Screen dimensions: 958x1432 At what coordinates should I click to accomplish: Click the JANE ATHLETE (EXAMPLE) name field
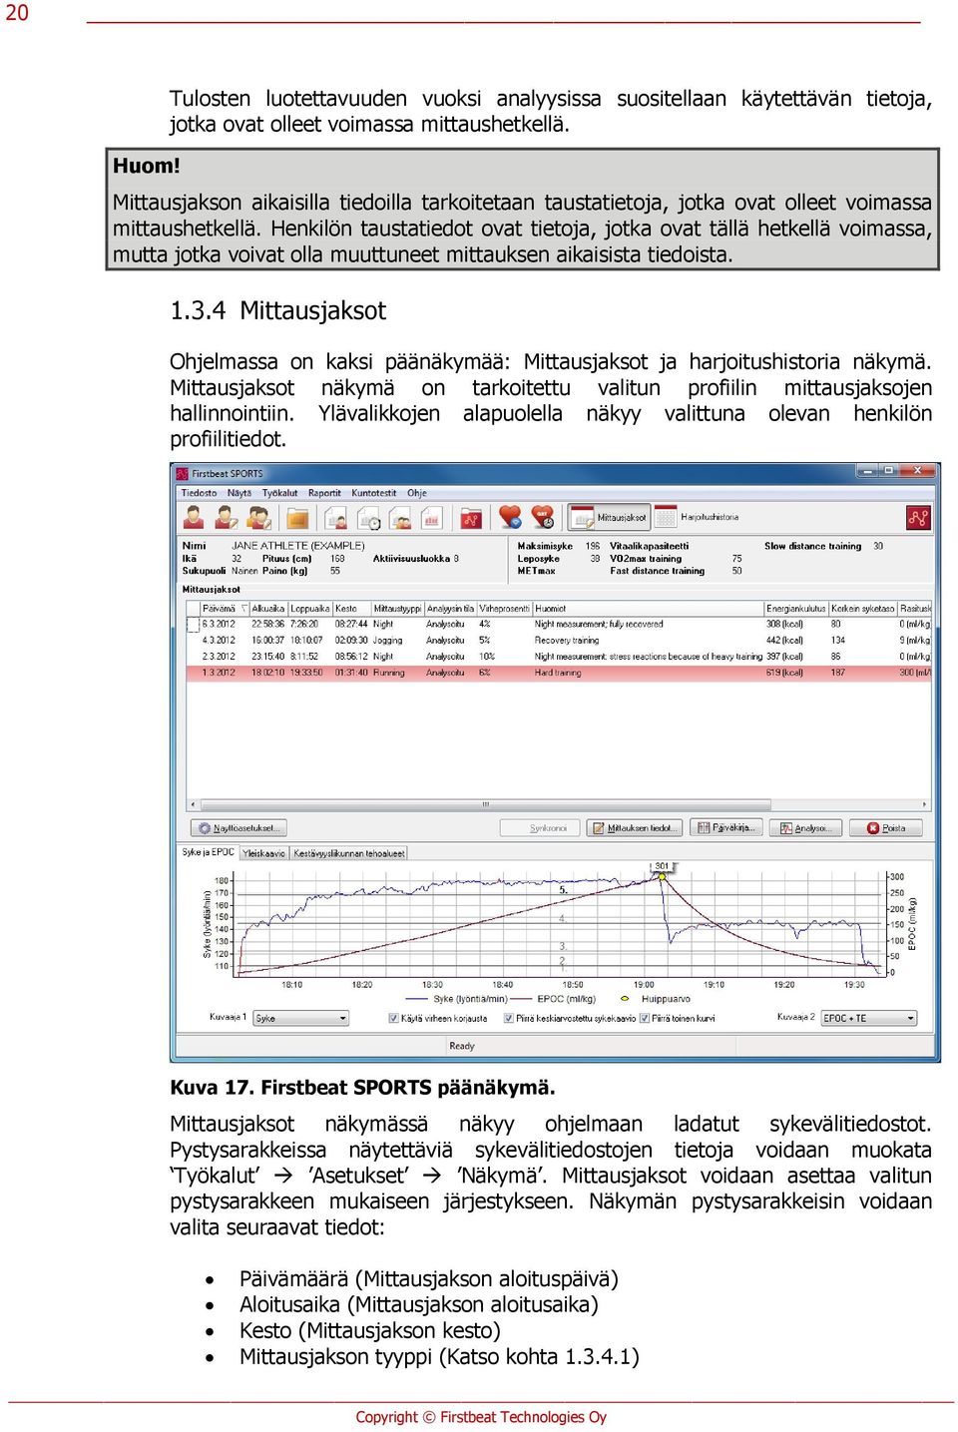298,546
